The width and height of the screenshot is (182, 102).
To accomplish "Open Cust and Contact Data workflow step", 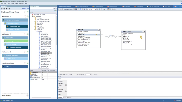I will pos(15,20).
